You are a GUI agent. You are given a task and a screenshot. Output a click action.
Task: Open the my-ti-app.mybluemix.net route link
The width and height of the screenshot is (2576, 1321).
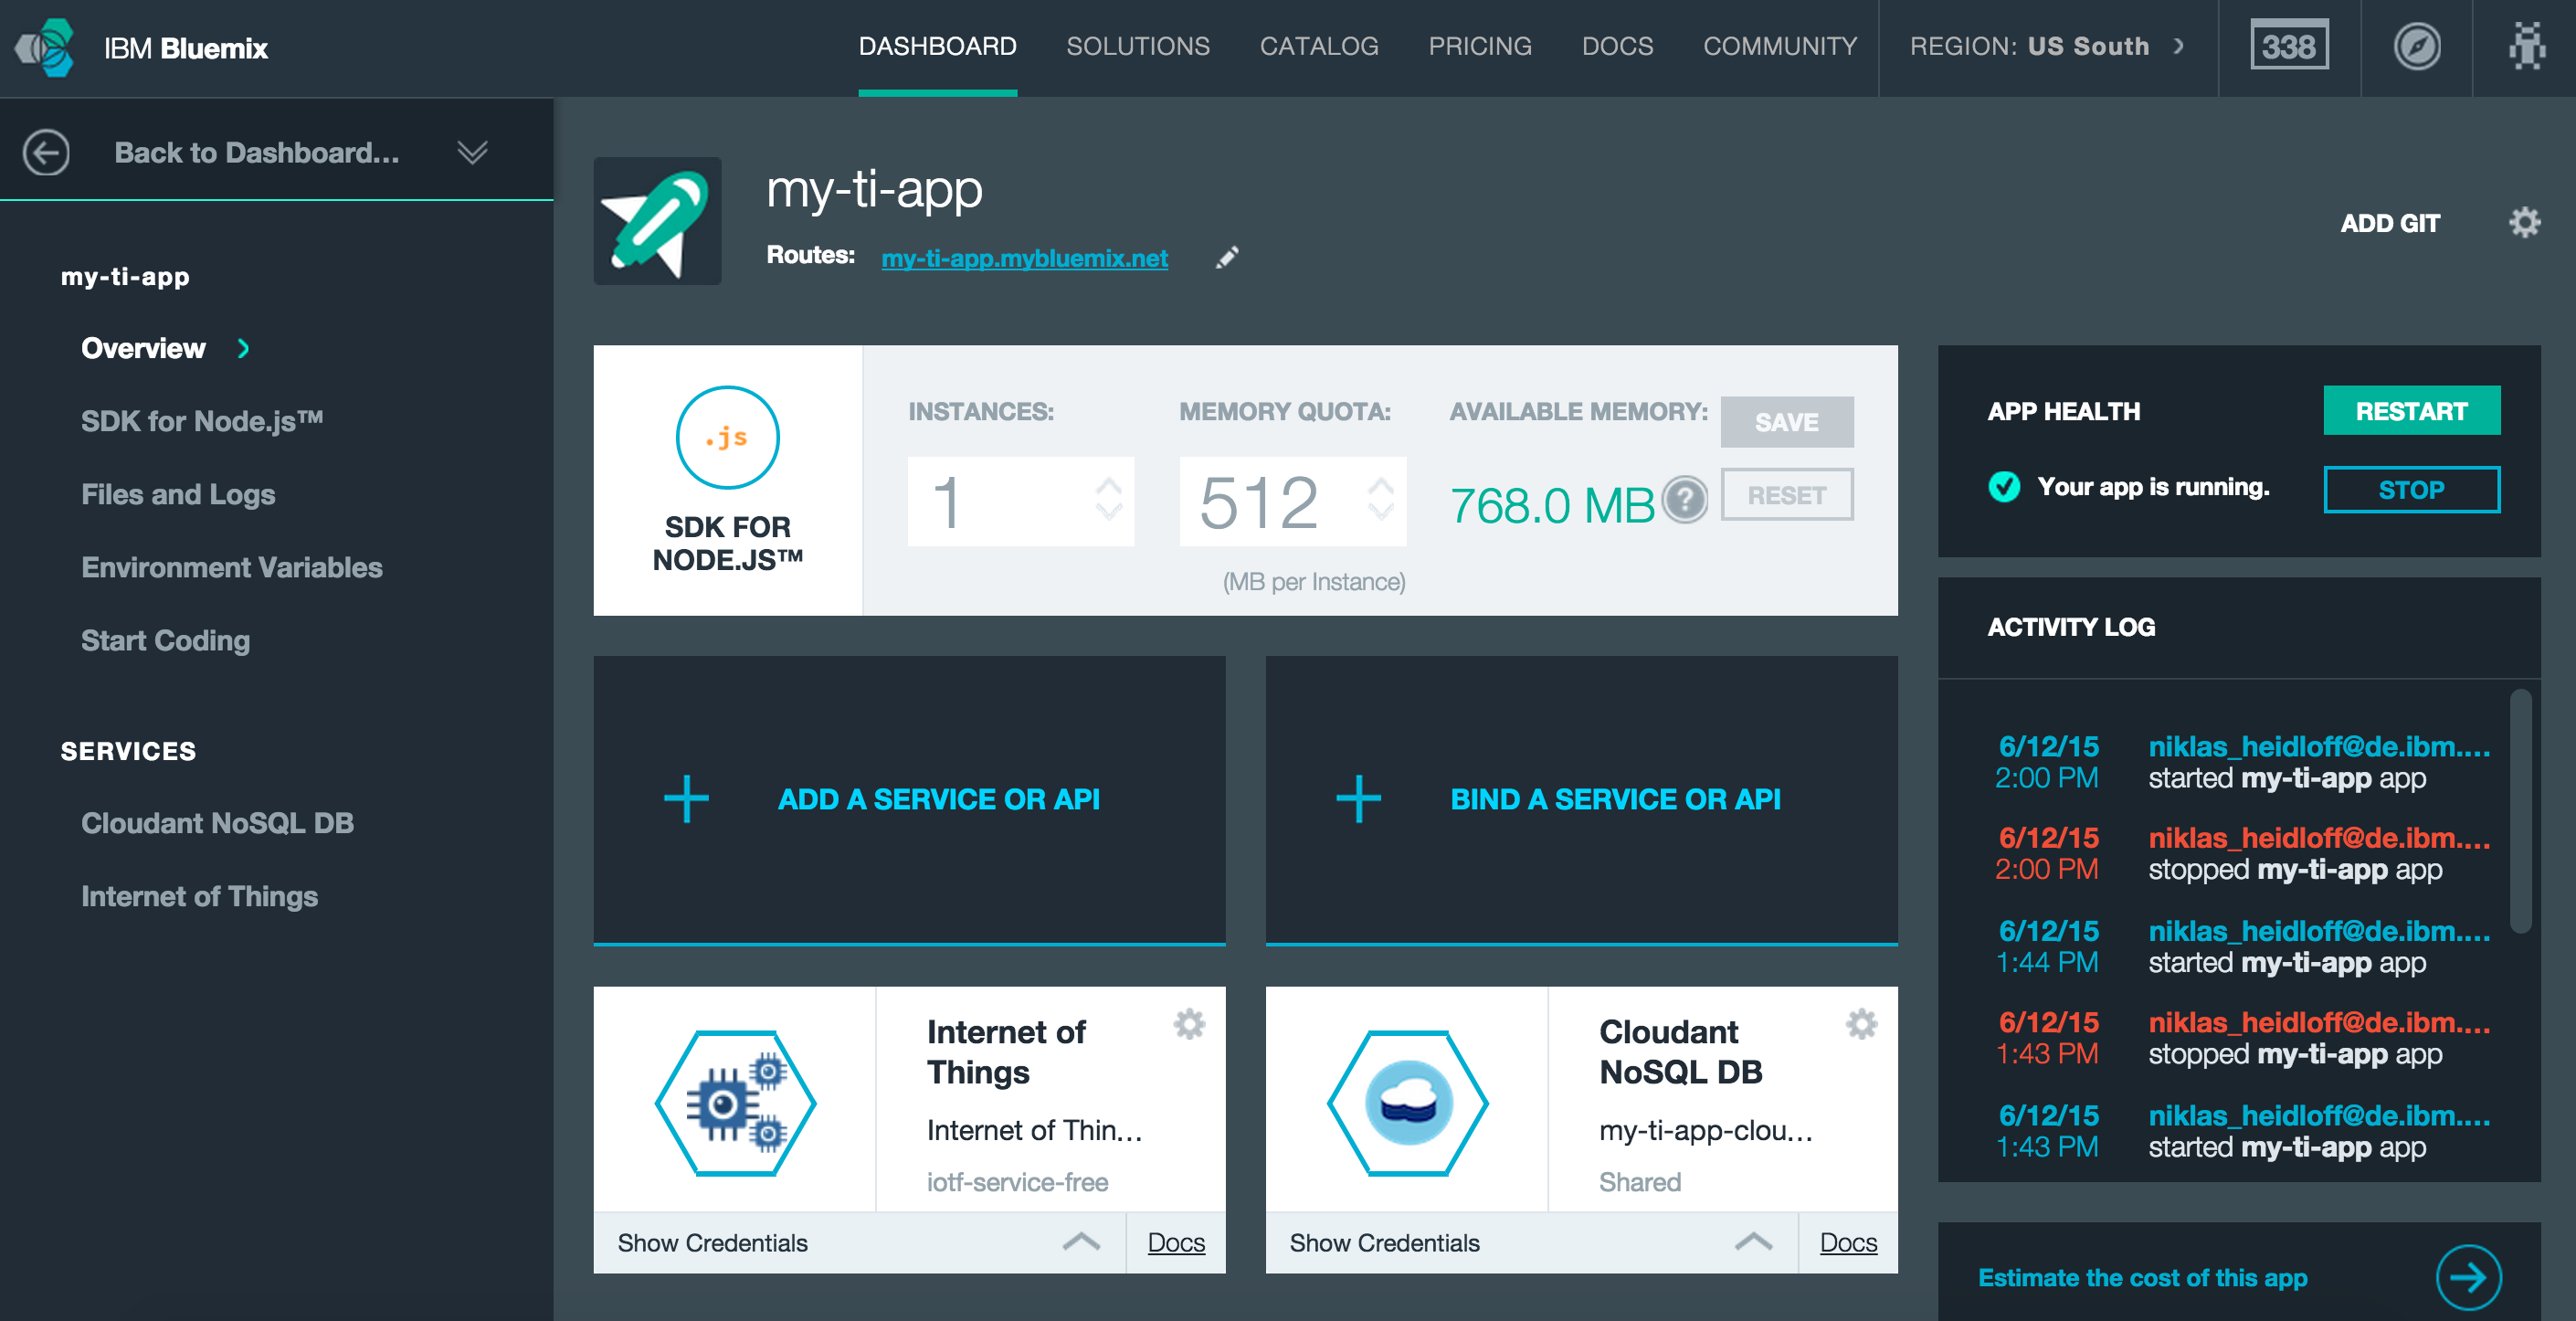[x=1024, y=258]
